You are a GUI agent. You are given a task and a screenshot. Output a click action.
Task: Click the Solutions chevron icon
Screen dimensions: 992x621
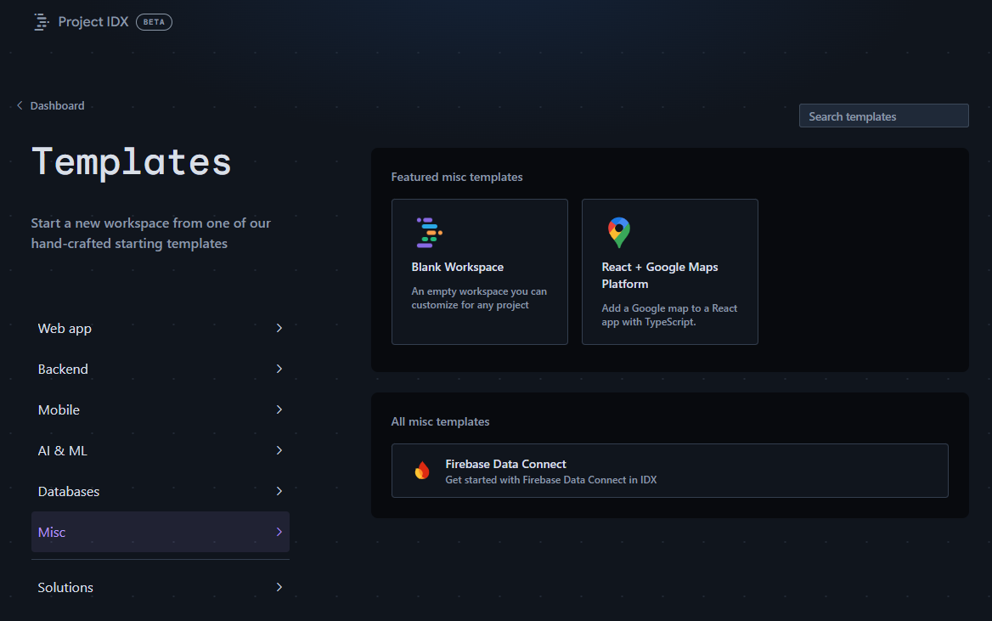(x=279, y=586)
